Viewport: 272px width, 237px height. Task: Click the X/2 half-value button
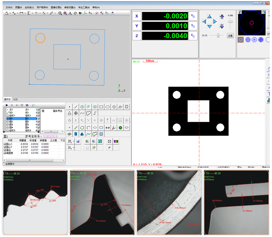click(x=193, y=16)
